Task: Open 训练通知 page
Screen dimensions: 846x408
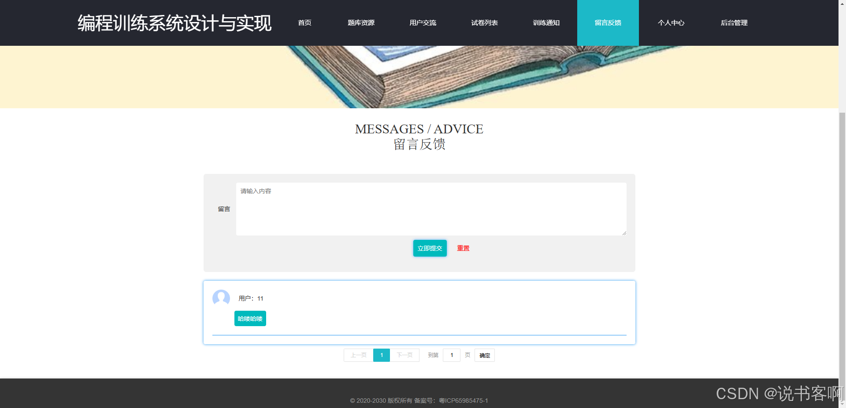Action: point(546,23)
